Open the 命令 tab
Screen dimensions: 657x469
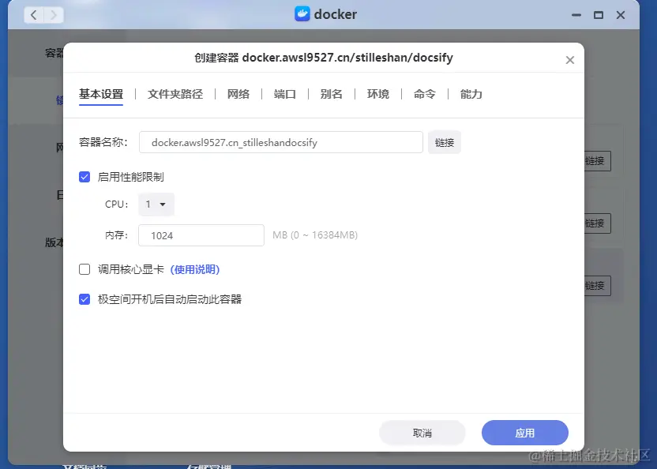[x=425, y=94]
